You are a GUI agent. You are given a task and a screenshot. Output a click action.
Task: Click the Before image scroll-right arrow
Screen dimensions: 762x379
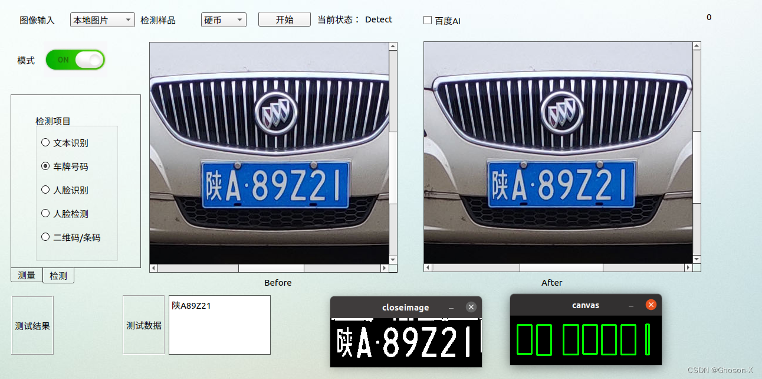[385, 268]
